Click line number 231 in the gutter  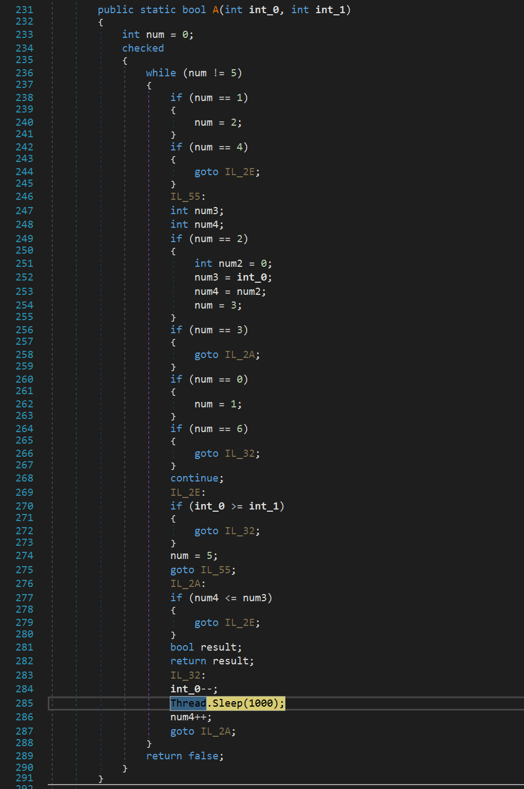24,10
